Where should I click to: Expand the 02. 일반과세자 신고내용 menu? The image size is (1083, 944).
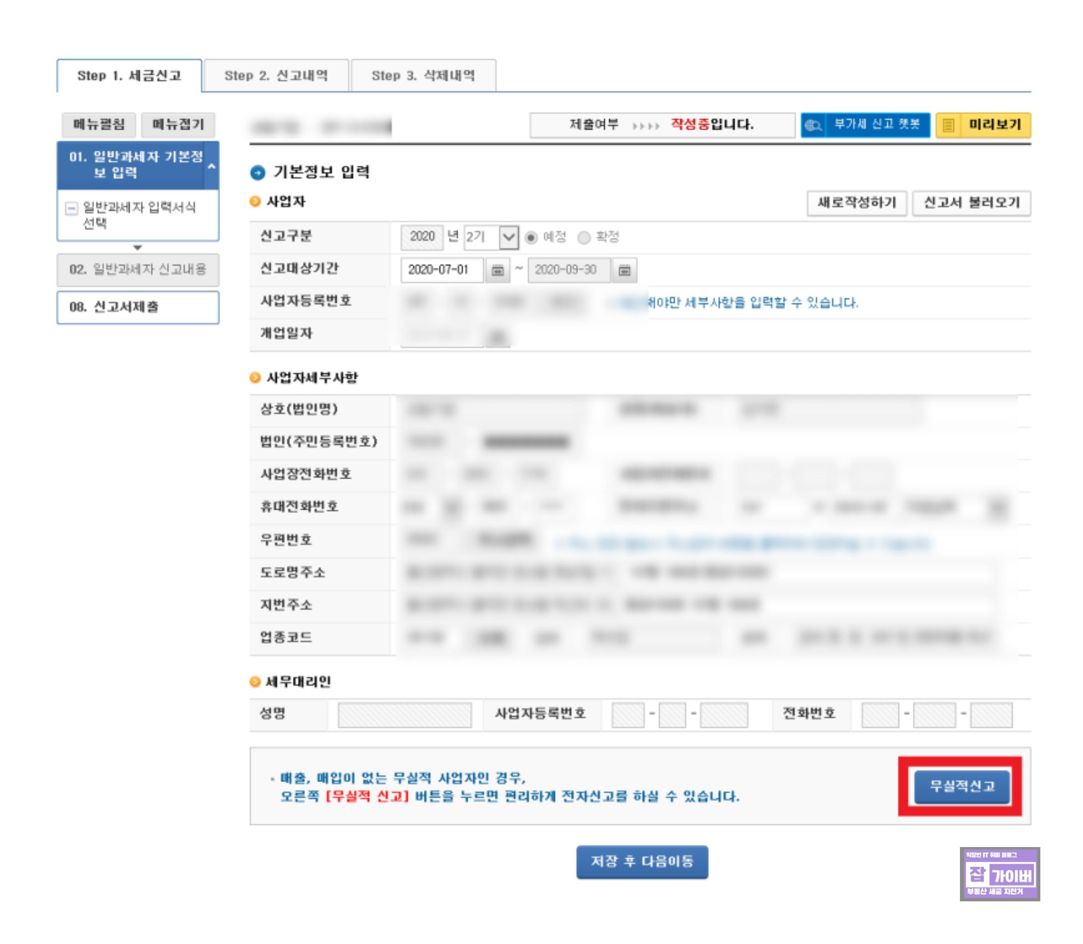coord(137,270)
